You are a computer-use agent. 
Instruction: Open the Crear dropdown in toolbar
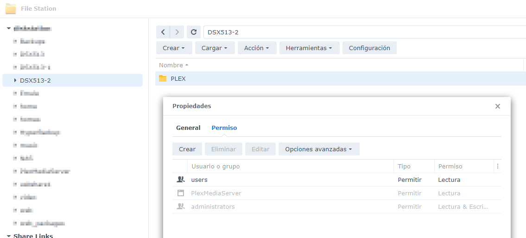174,48
